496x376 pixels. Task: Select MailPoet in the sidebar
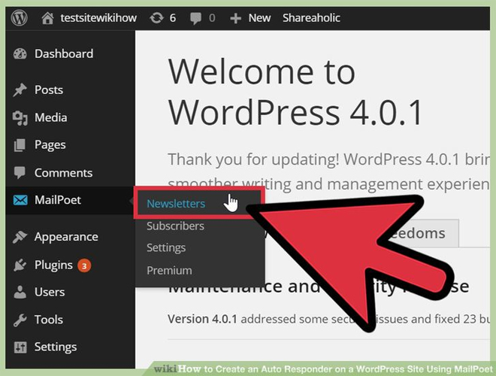tap(58, 200)
